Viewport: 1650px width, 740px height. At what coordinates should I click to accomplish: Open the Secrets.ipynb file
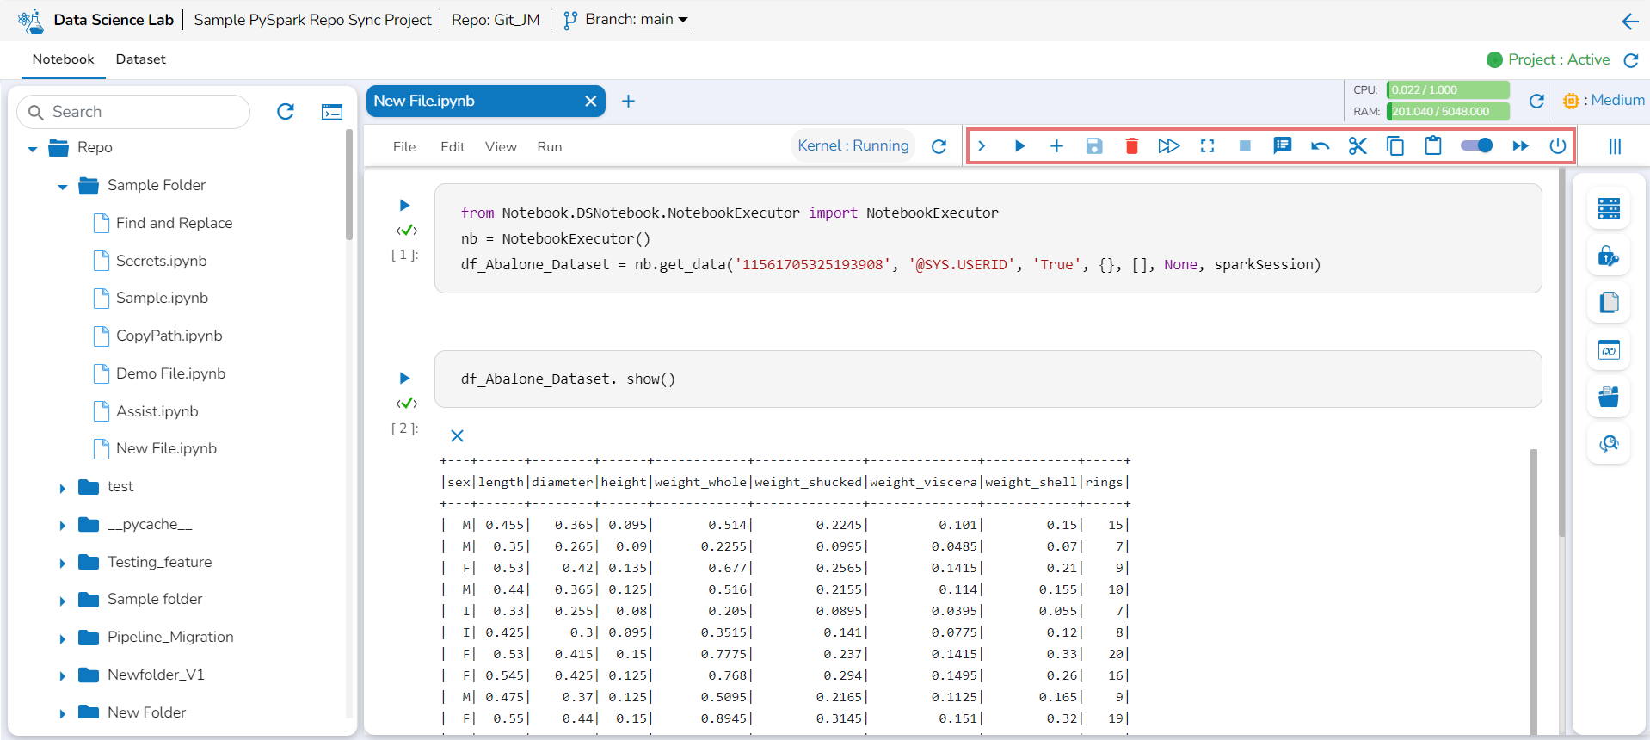click(161, 261)
